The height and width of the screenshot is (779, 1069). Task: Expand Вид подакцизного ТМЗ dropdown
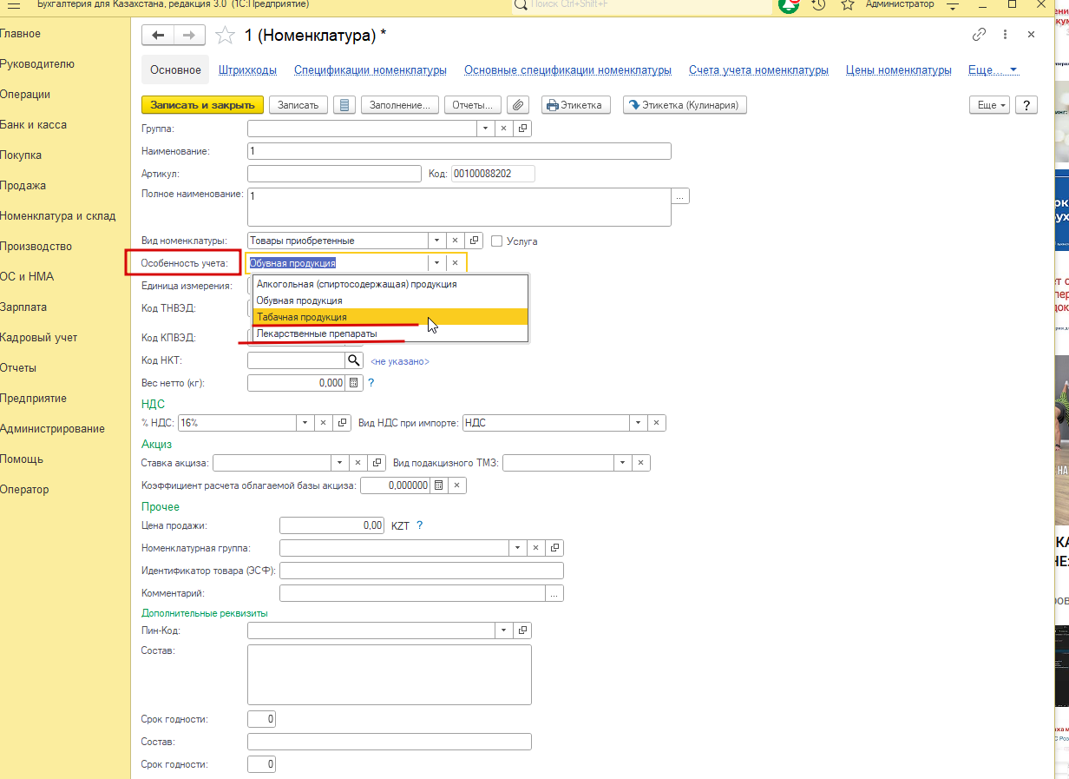[623, 463]
